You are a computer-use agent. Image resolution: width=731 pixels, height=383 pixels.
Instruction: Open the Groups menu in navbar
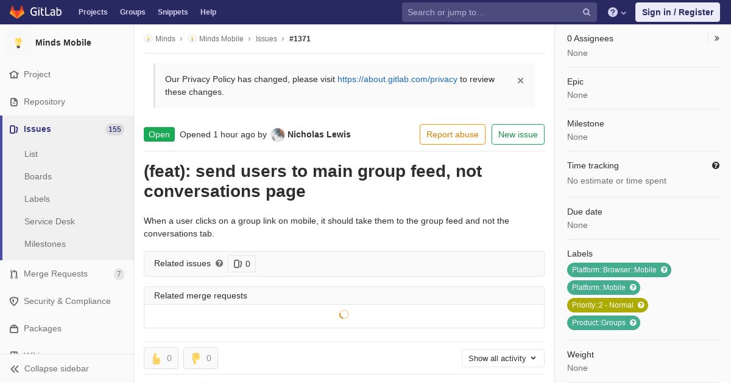(133, 12)
